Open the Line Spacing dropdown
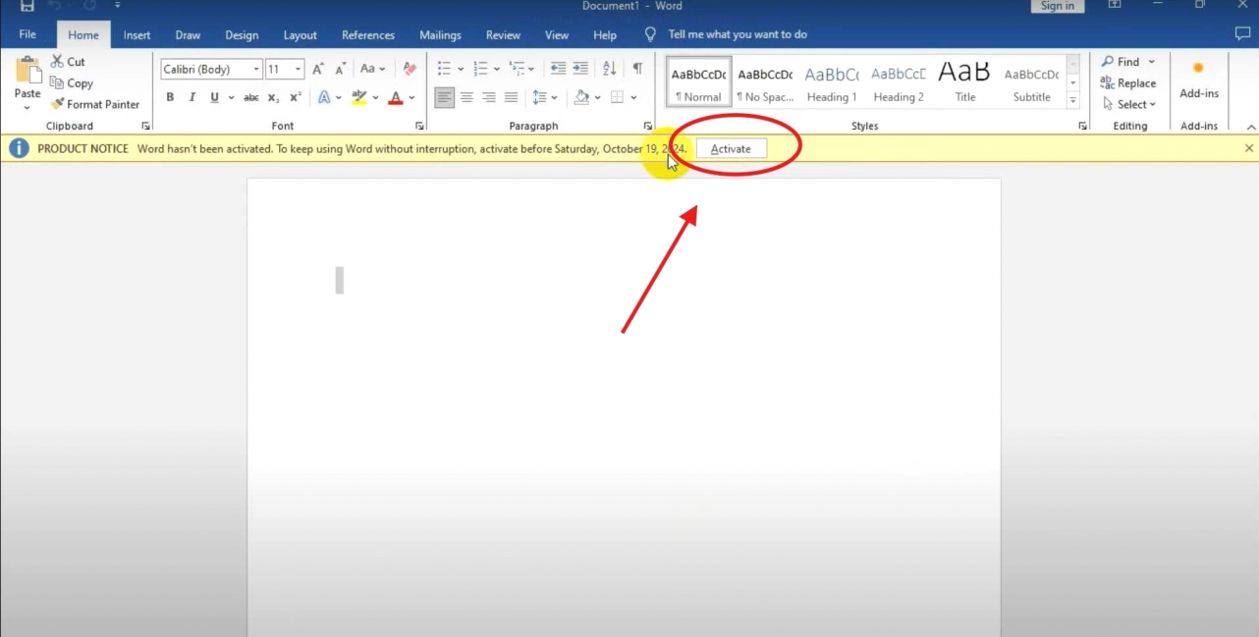The image size is (1259, 637). click(552, 97)
